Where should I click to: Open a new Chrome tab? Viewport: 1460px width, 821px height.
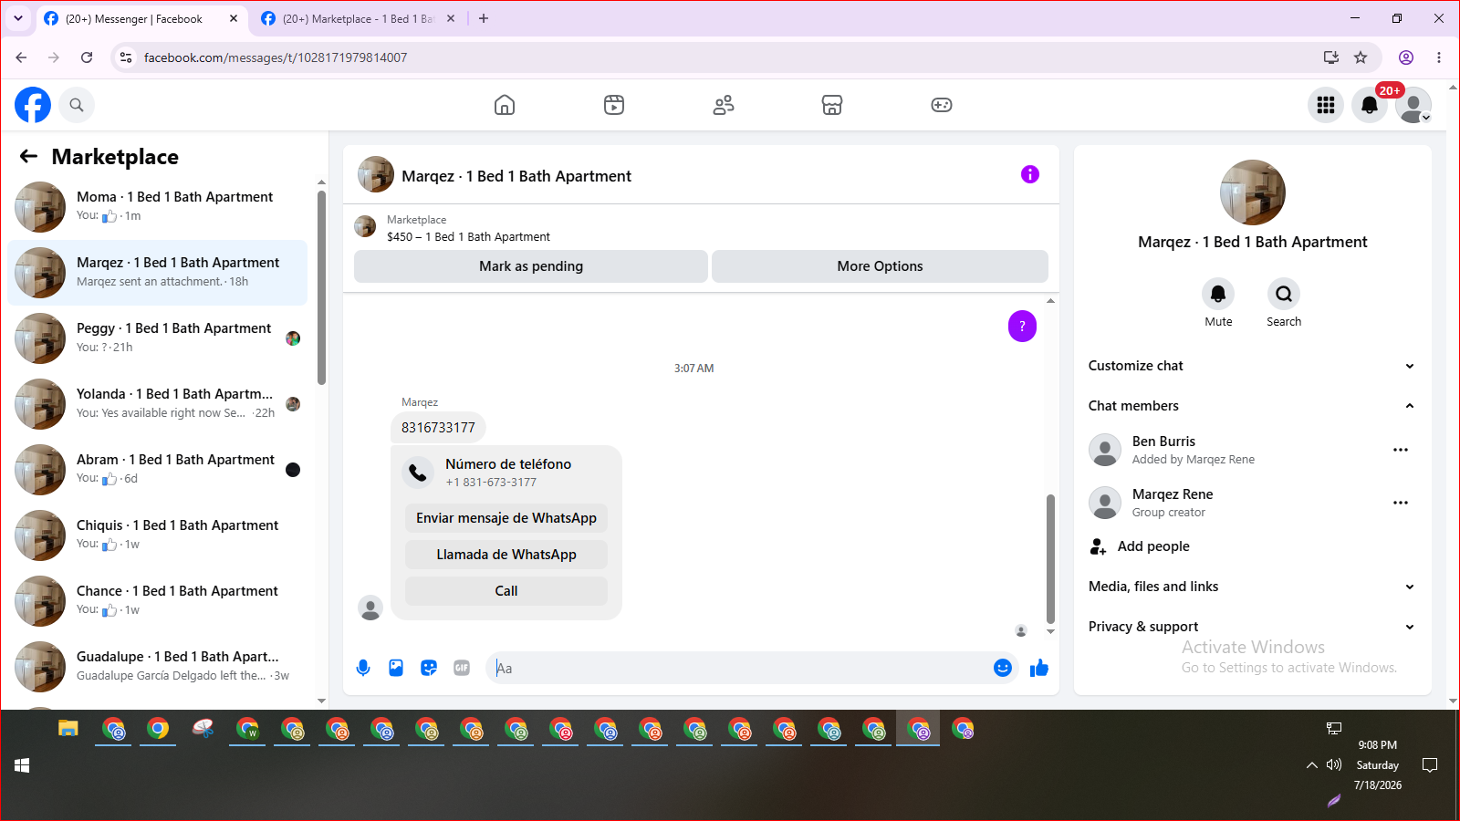point(484,18)
